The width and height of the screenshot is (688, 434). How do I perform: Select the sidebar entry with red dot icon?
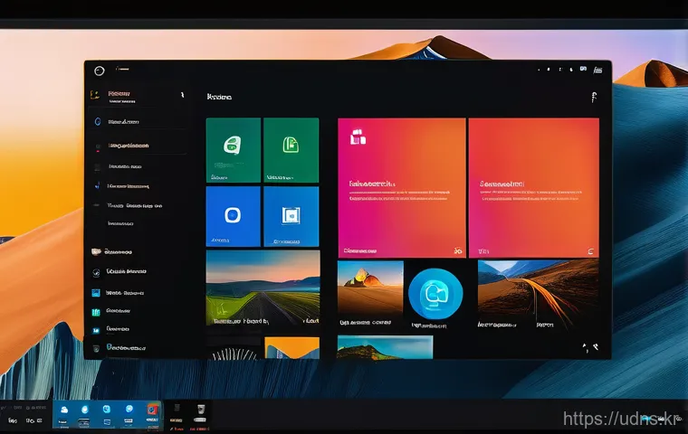pyautogui.click(x=137, y=146)
